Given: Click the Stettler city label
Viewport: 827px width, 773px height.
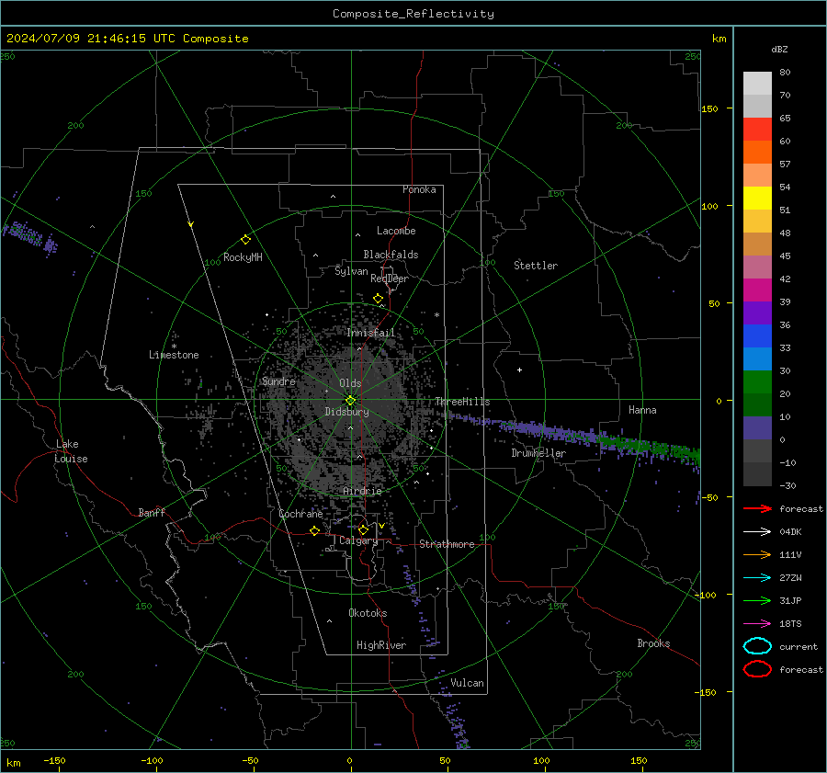Looking at the screenshot, I should (536, 266).
